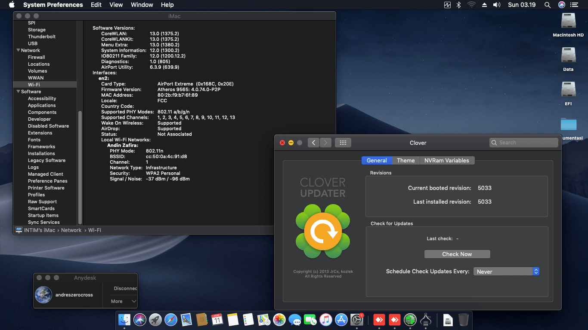Select Firewall in the Network list
Viewport: 588px width, 330px height.
pos(37,57)
